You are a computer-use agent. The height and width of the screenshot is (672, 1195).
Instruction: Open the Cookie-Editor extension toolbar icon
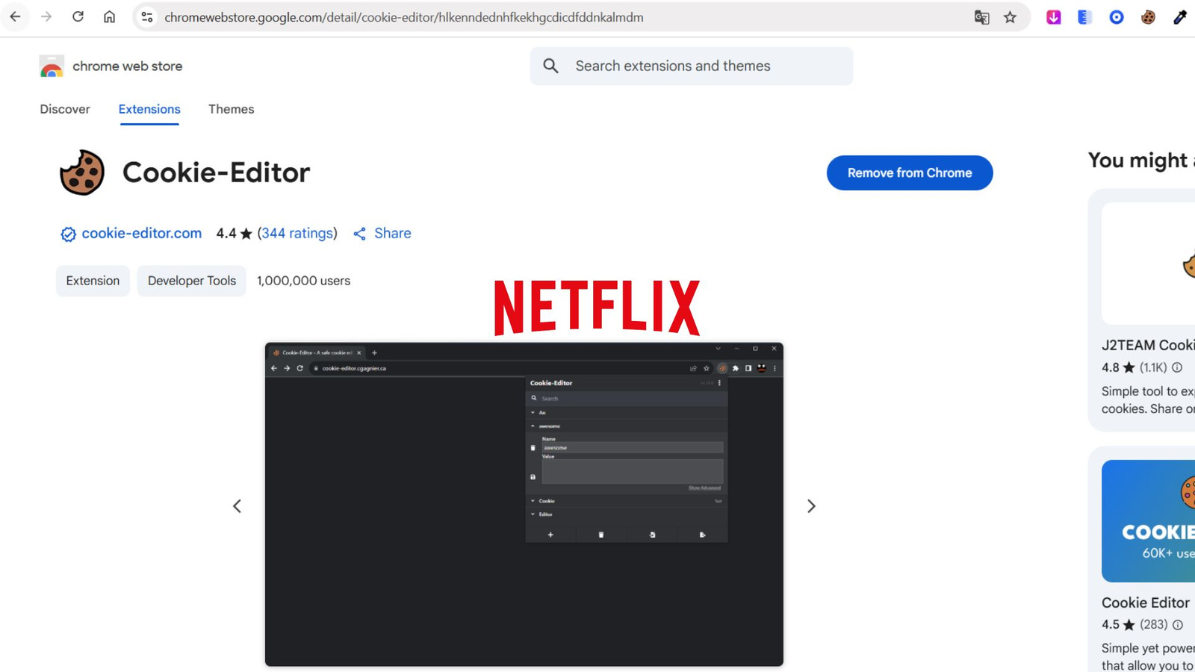[x=1148, y=17]
